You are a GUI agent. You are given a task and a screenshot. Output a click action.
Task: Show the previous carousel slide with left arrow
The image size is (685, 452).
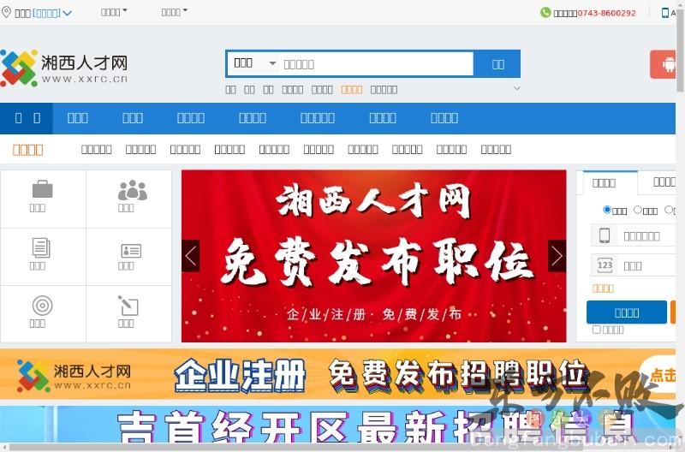coord(190,256)
